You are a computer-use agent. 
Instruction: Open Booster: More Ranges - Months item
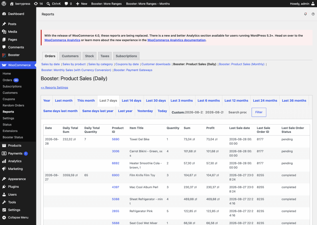[x=148, y=4]
